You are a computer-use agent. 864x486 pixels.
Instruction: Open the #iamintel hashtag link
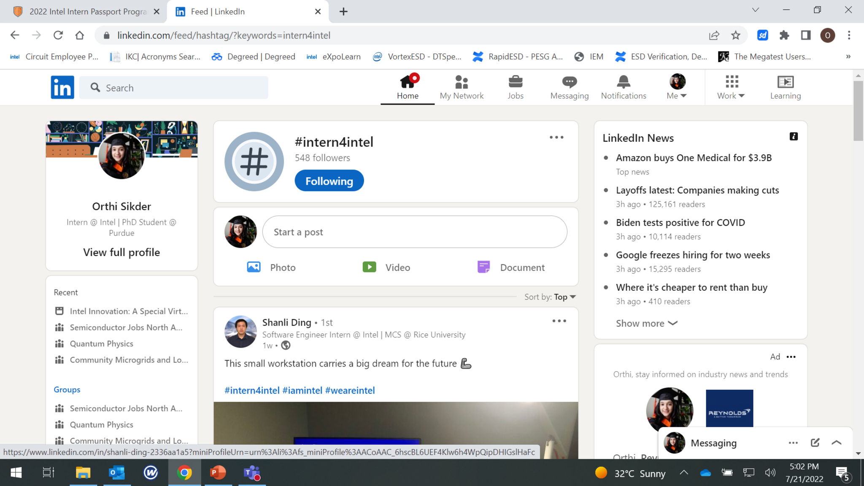(302, 391)
